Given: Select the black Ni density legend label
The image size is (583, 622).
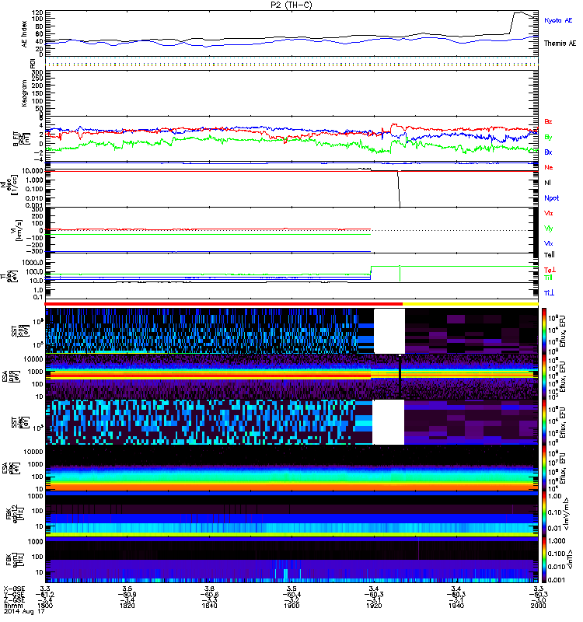Looking at the screenshot, I should click(547, 183).
